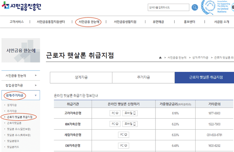Click 온라인 햇살론 신청하기 column header
The height and width of the screenshot is (152, 234).
pos(124,104)
